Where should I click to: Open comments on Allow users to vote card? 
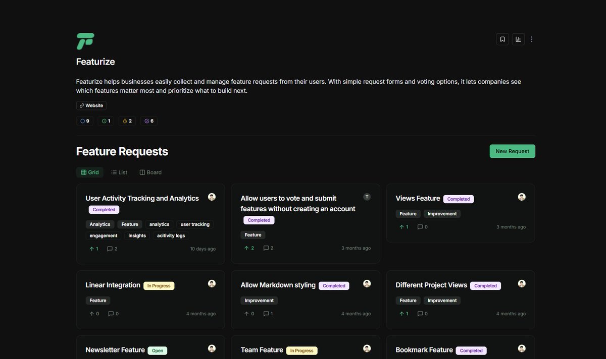[268, 248]
